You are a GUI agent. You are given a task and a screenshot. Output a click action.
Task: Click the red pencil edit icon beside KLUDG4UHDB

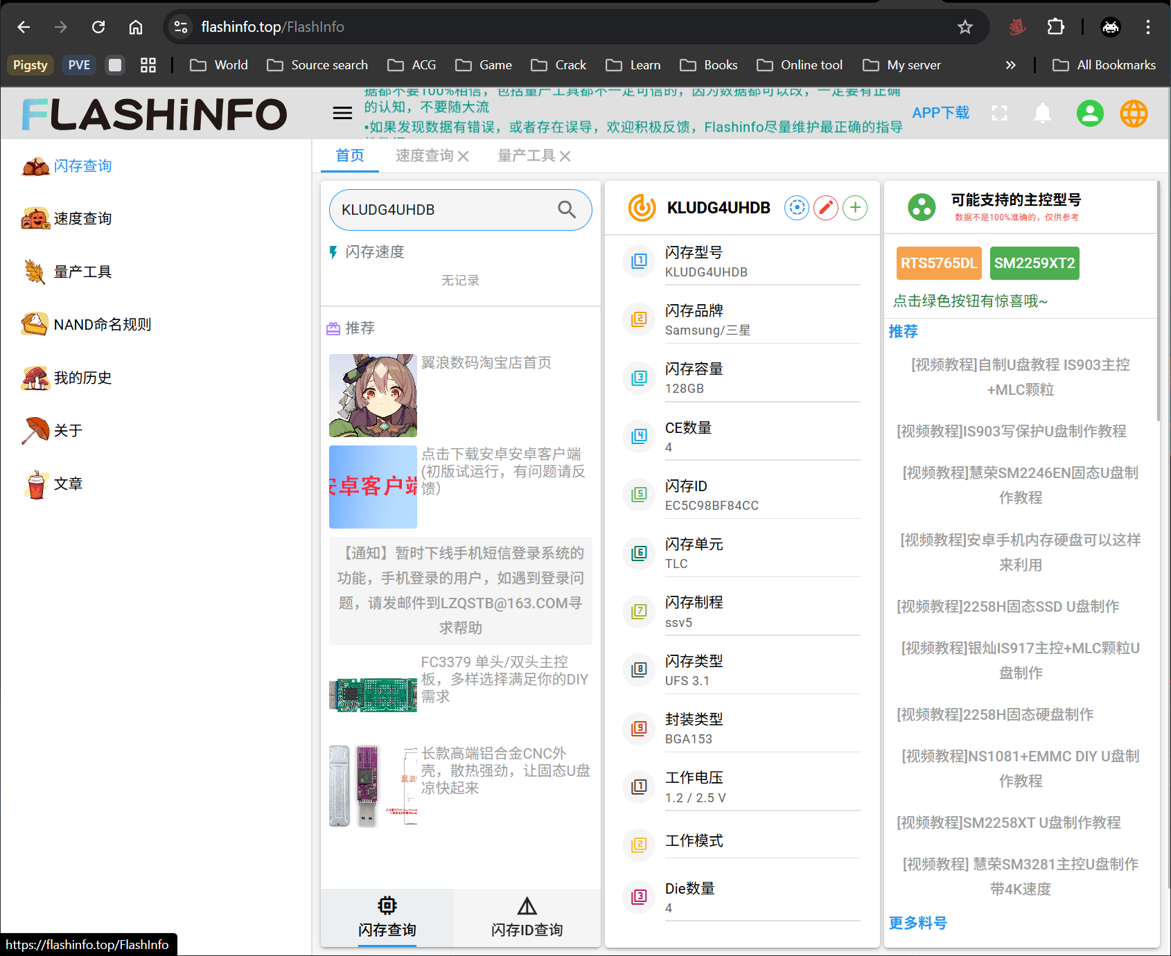pyautogui.click(x=825, y=207)
